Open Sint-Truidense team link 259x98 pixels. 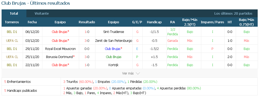(113, 32)
